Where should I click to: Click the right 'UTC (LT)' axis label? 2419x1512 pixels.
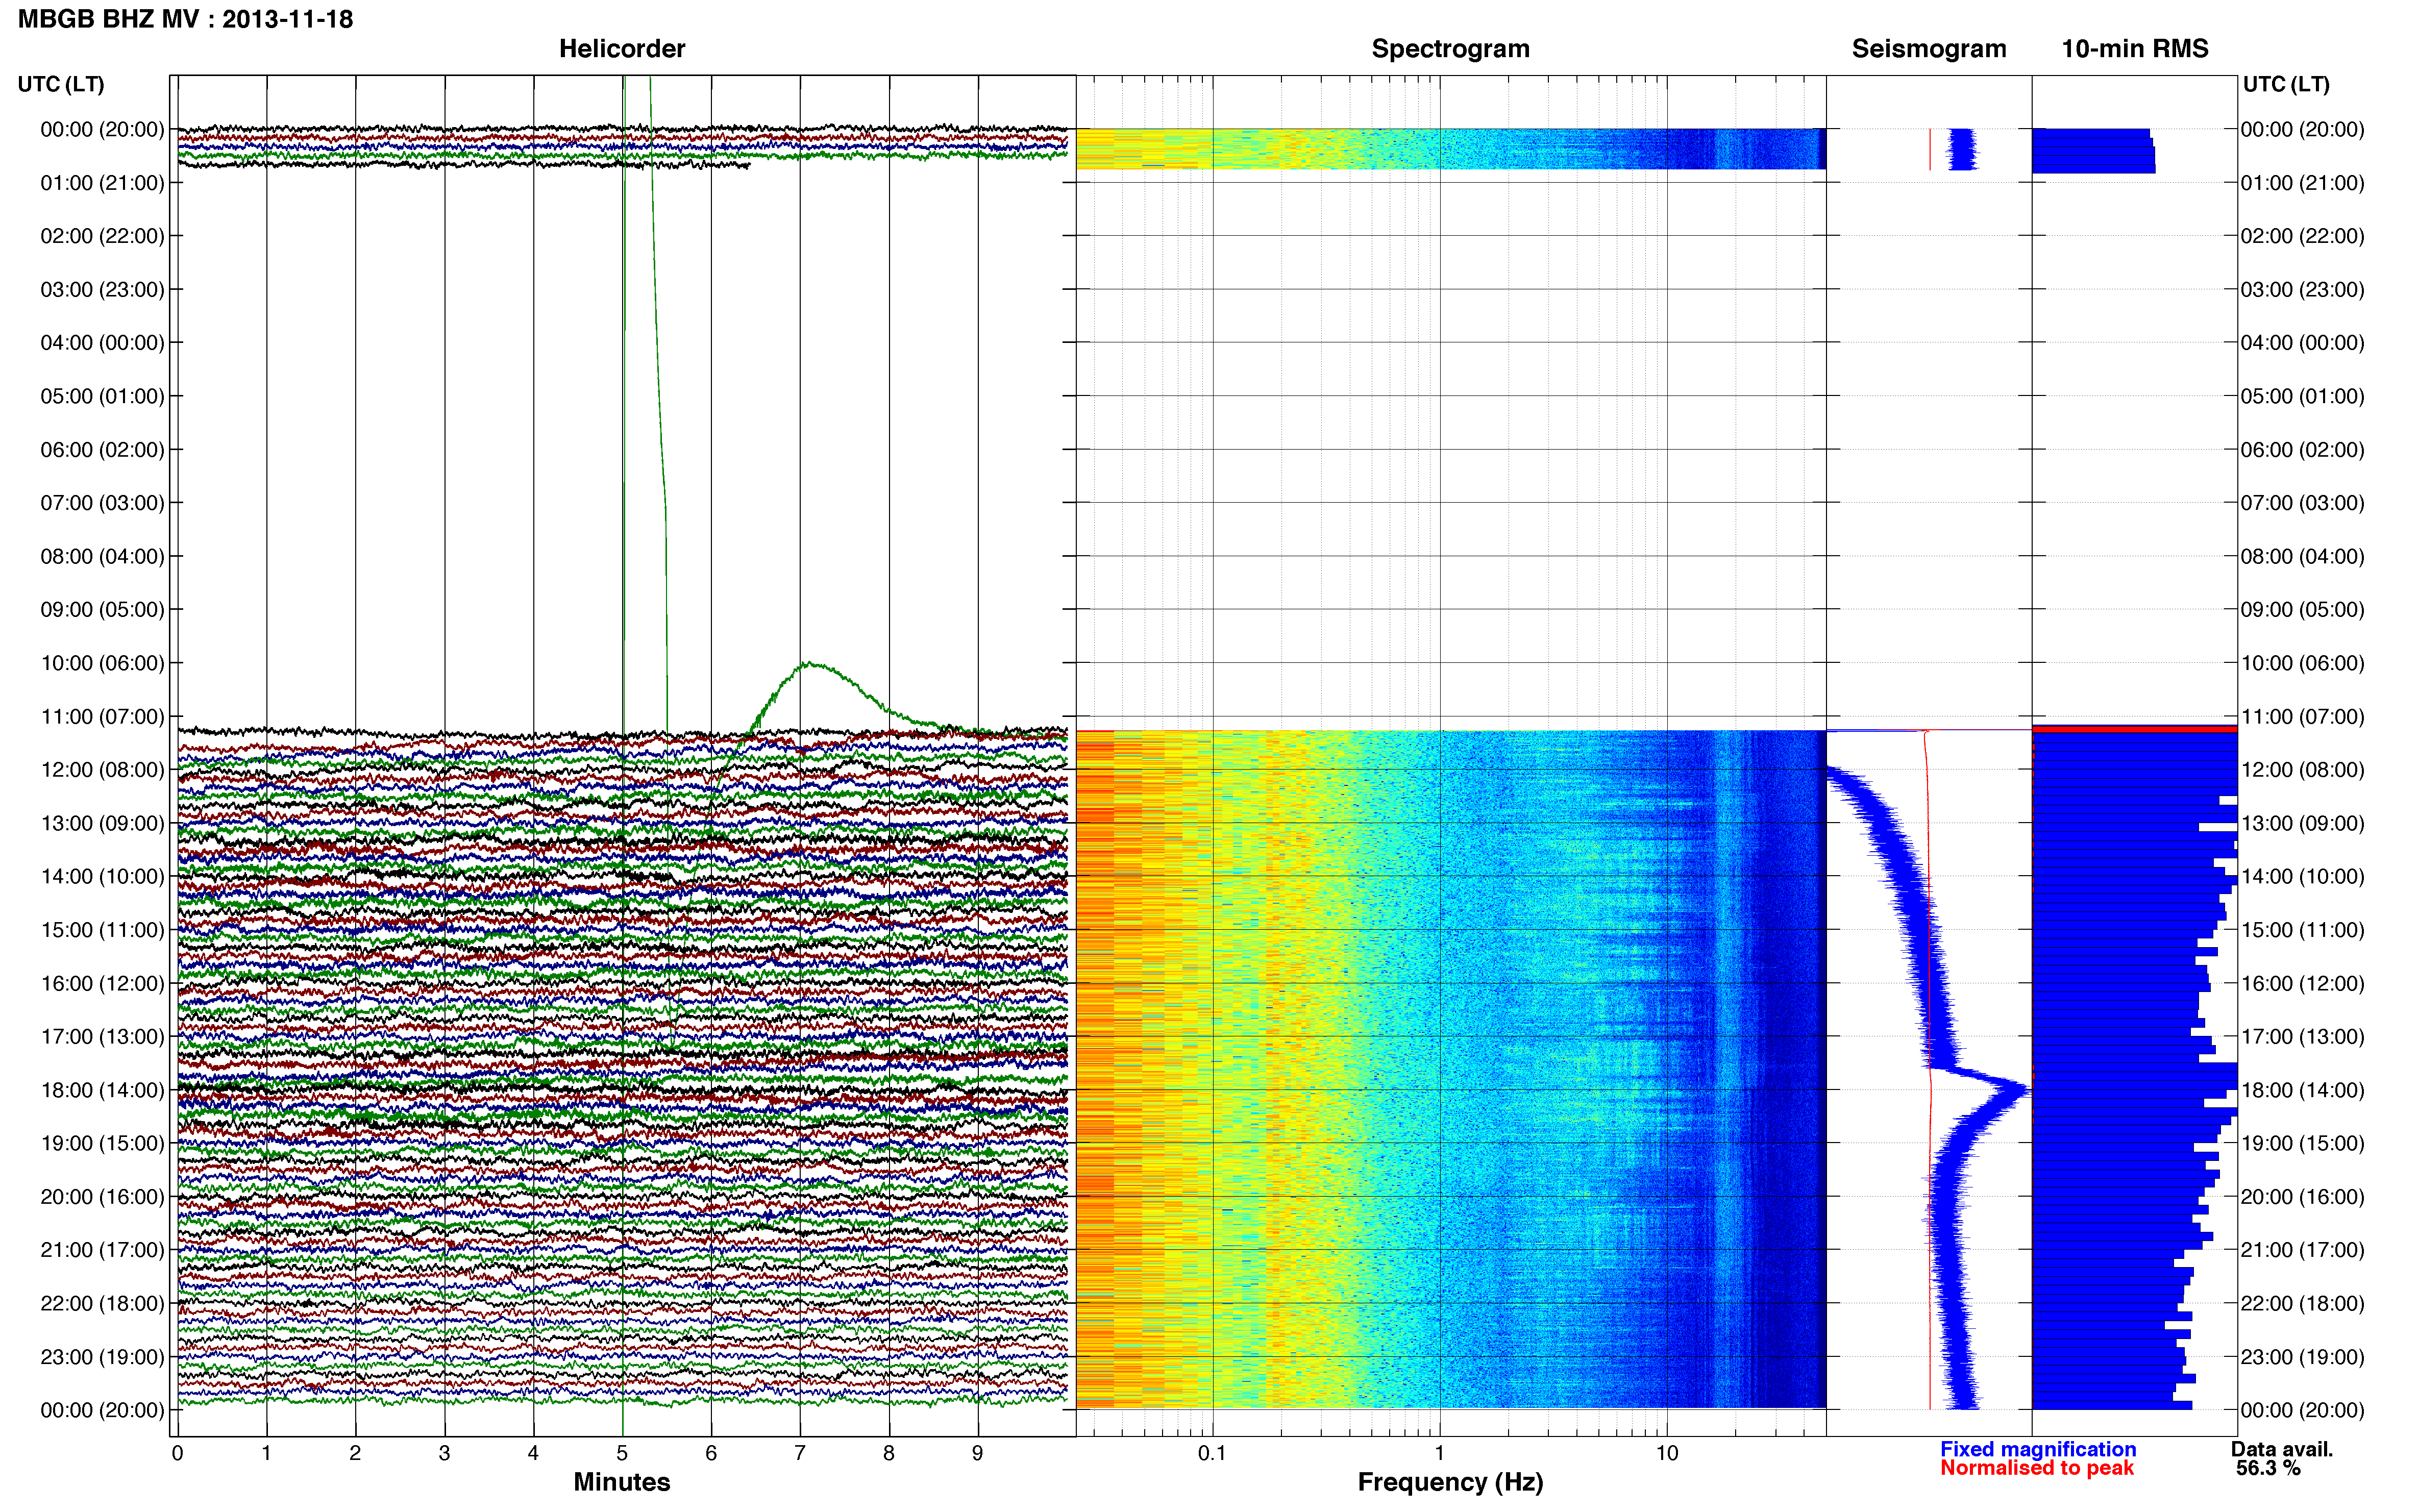(x=2286, y=84)
